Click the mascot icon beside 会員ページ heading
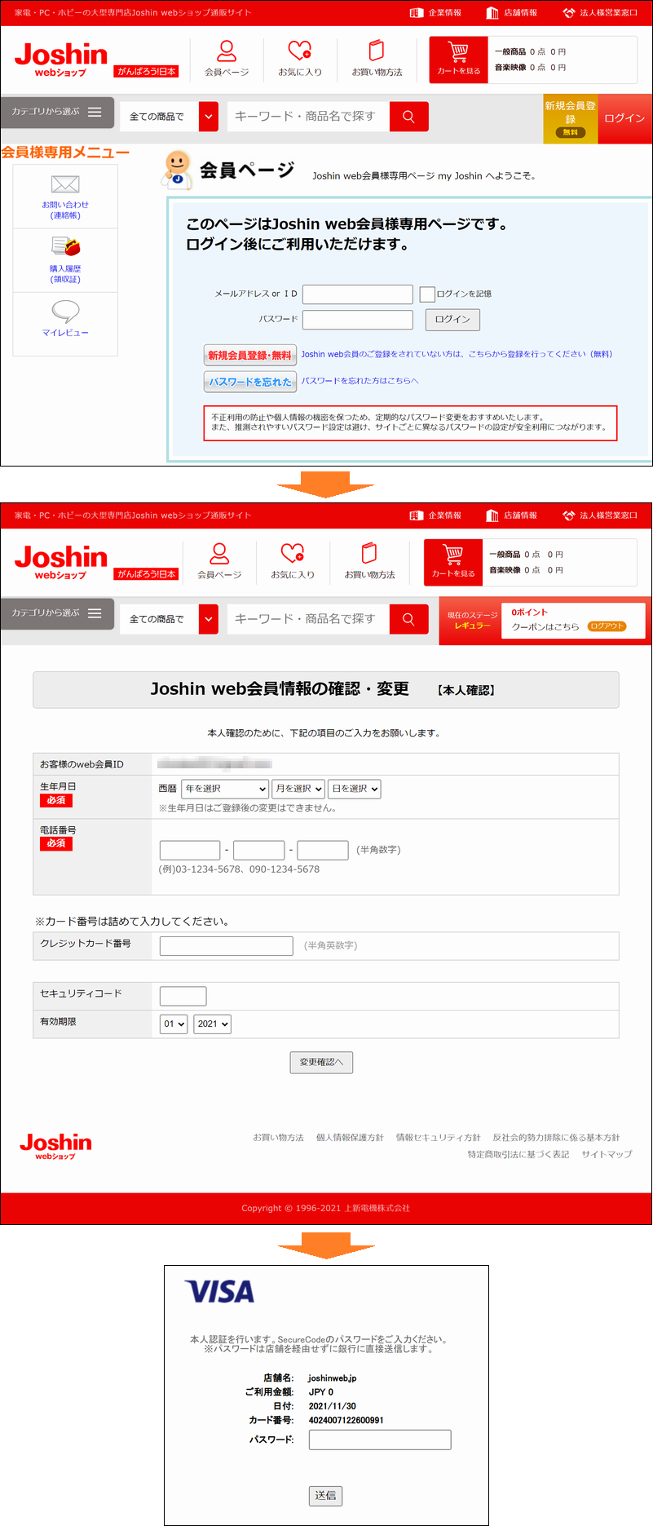 click(177, 169)
